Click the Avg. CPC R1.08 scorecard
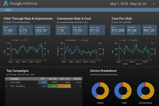The height and width of the screenshot is (106, 159). click(x=134, y=30)
